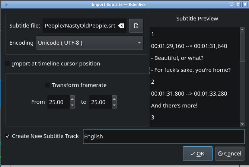
Task: Increase the From framerate value
Action: [72, 99]
